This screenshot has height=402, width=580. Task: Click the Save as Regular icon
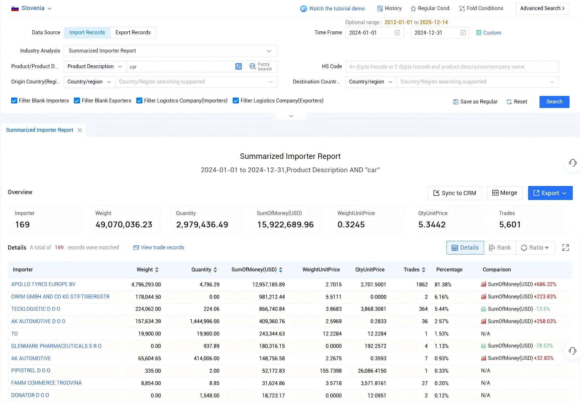[456, 102]
